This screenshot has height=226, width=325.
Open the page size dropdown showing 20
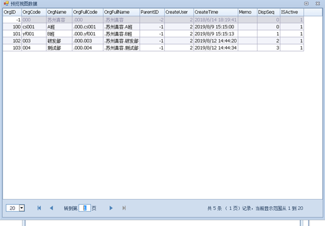pyautogui.click(x=22, y=208)
